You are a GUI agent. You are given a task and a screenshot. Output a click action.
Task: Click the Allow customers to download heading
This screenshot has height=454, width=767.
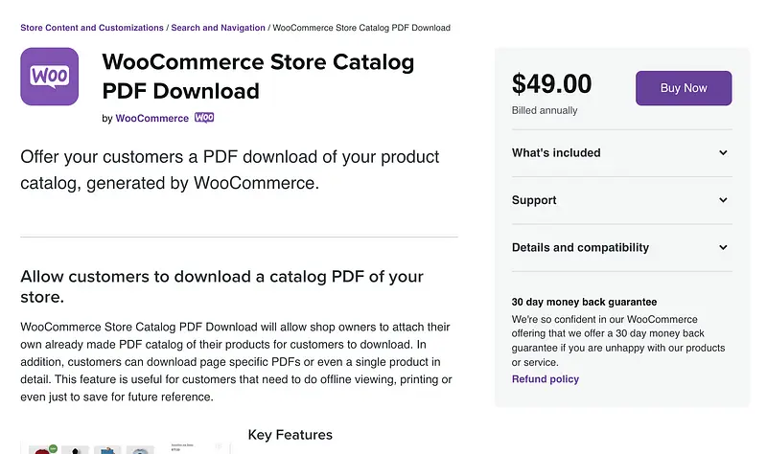point(221,286)
